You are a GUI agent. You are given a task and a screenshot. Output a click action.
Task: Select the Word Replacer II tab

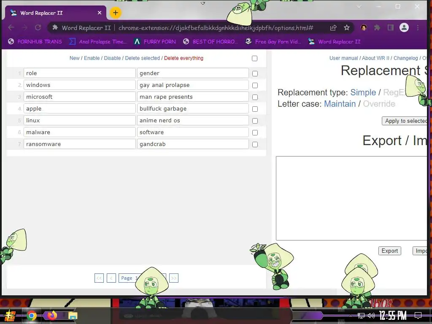(55, 13)
